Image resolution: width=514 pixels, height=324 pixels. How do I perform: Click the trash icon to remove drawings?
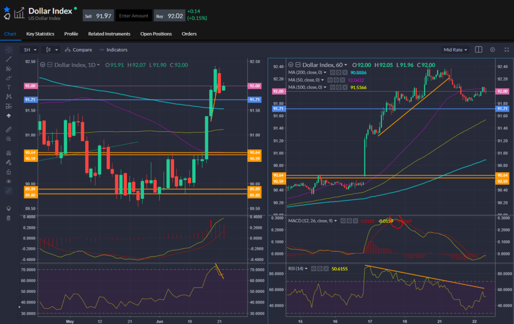pyautogui.click(x=9, y=218)
